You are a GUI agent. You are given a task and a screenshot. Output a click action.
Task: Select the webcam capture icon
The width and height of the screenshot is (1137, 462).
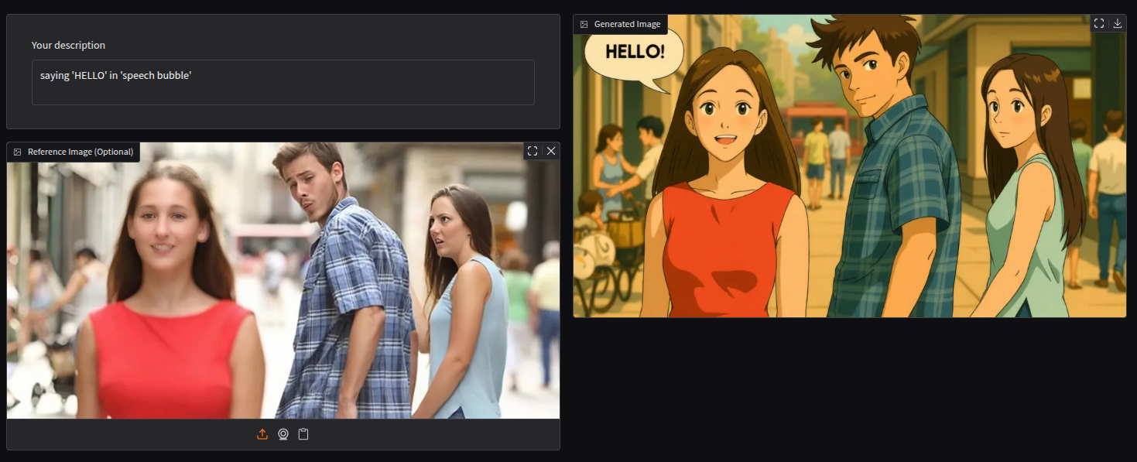point(283,434)
